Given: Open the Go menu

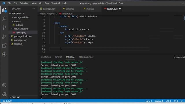Looking at the screenshot, I should click(x=40, y=3).
